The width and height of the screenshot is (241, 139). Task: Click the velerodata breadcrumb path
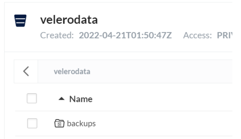[x=72, y=71]
